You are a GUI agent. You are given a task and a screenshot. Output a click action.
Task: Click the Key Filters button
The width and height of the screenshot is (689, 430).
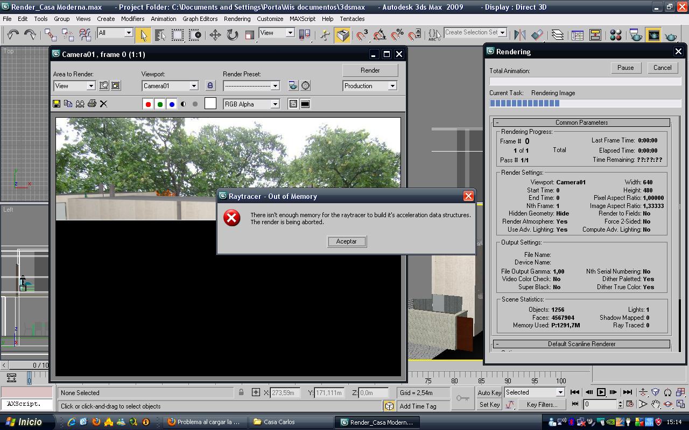(x=542, y=405)
